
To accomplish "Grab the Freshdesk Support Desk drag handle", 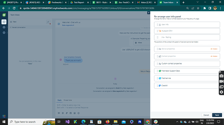I will [157, 71].
